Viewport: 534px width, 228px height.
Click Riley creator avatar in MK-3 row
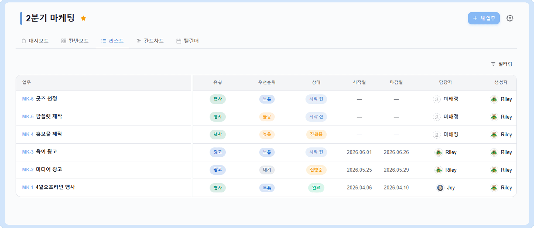(x=494, y=152)
